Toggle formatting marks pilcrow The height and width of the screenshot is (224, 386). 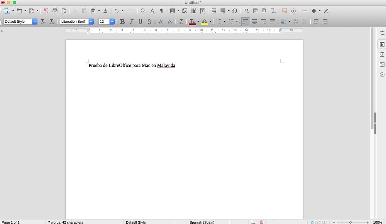point(161,11)
